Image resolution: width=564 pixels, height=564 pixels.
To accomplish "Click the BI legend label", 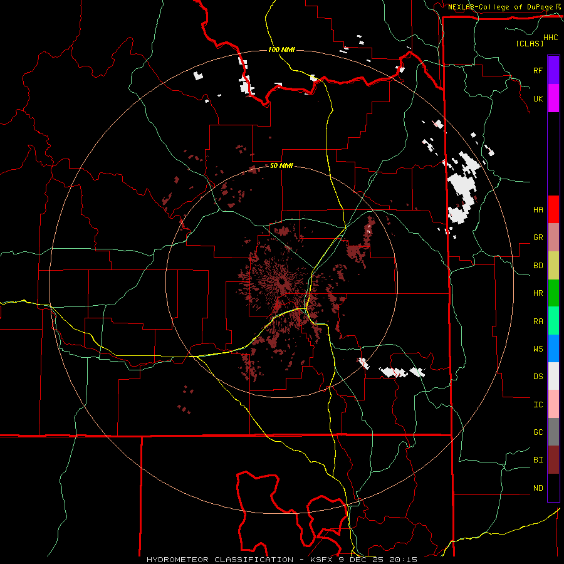I will pos(538,460).
